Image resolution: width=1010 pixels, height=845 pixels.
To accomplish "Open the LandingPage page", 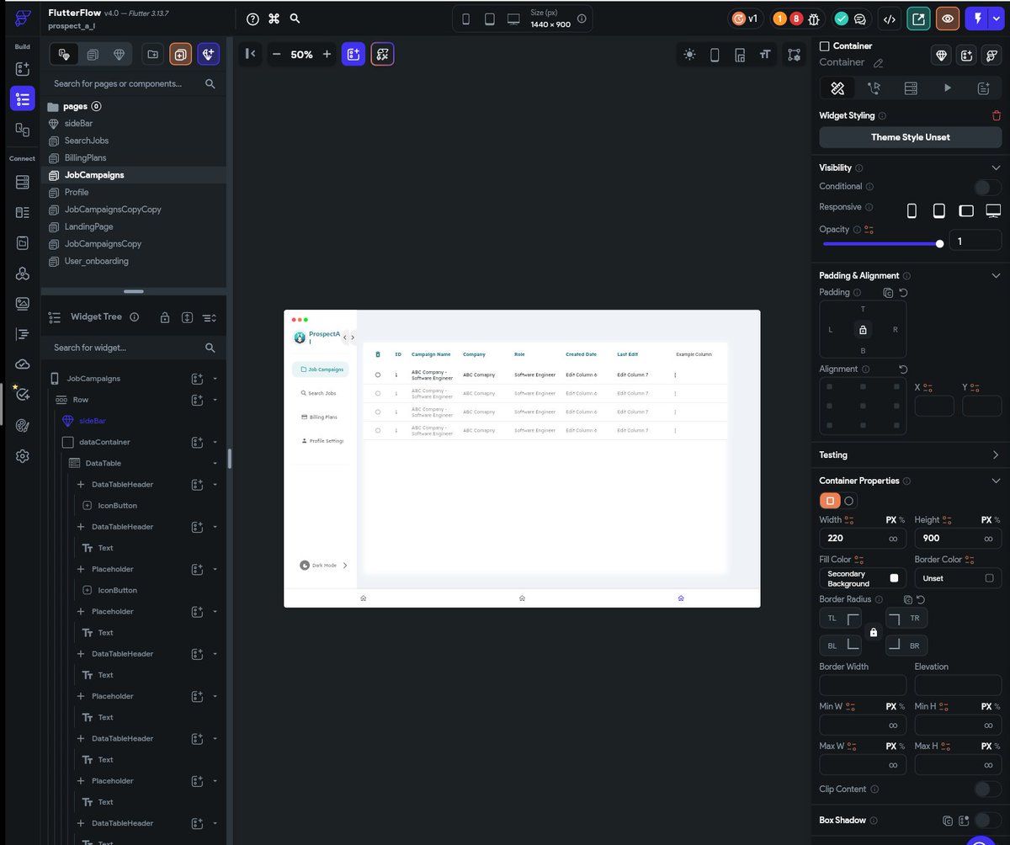I will click(x=88, y=226).
